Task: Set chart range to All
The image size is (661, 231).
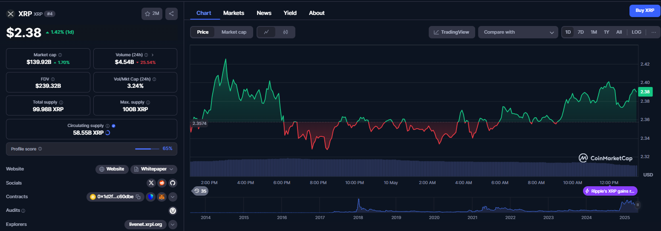Action: point(619,32)
